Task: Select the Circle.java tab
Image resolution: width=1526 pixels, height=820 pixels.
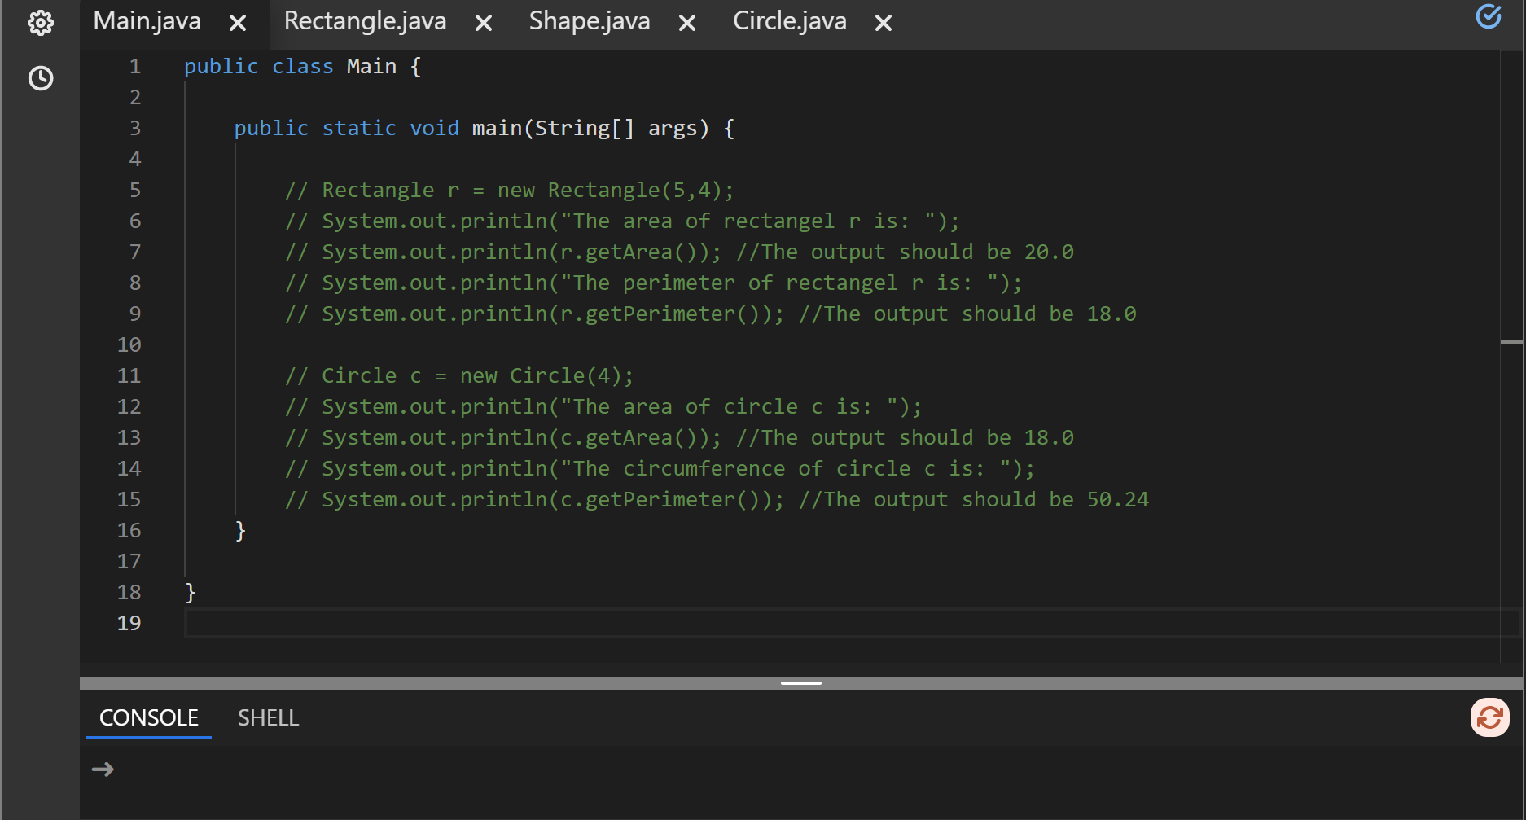Action: (788, 21)
